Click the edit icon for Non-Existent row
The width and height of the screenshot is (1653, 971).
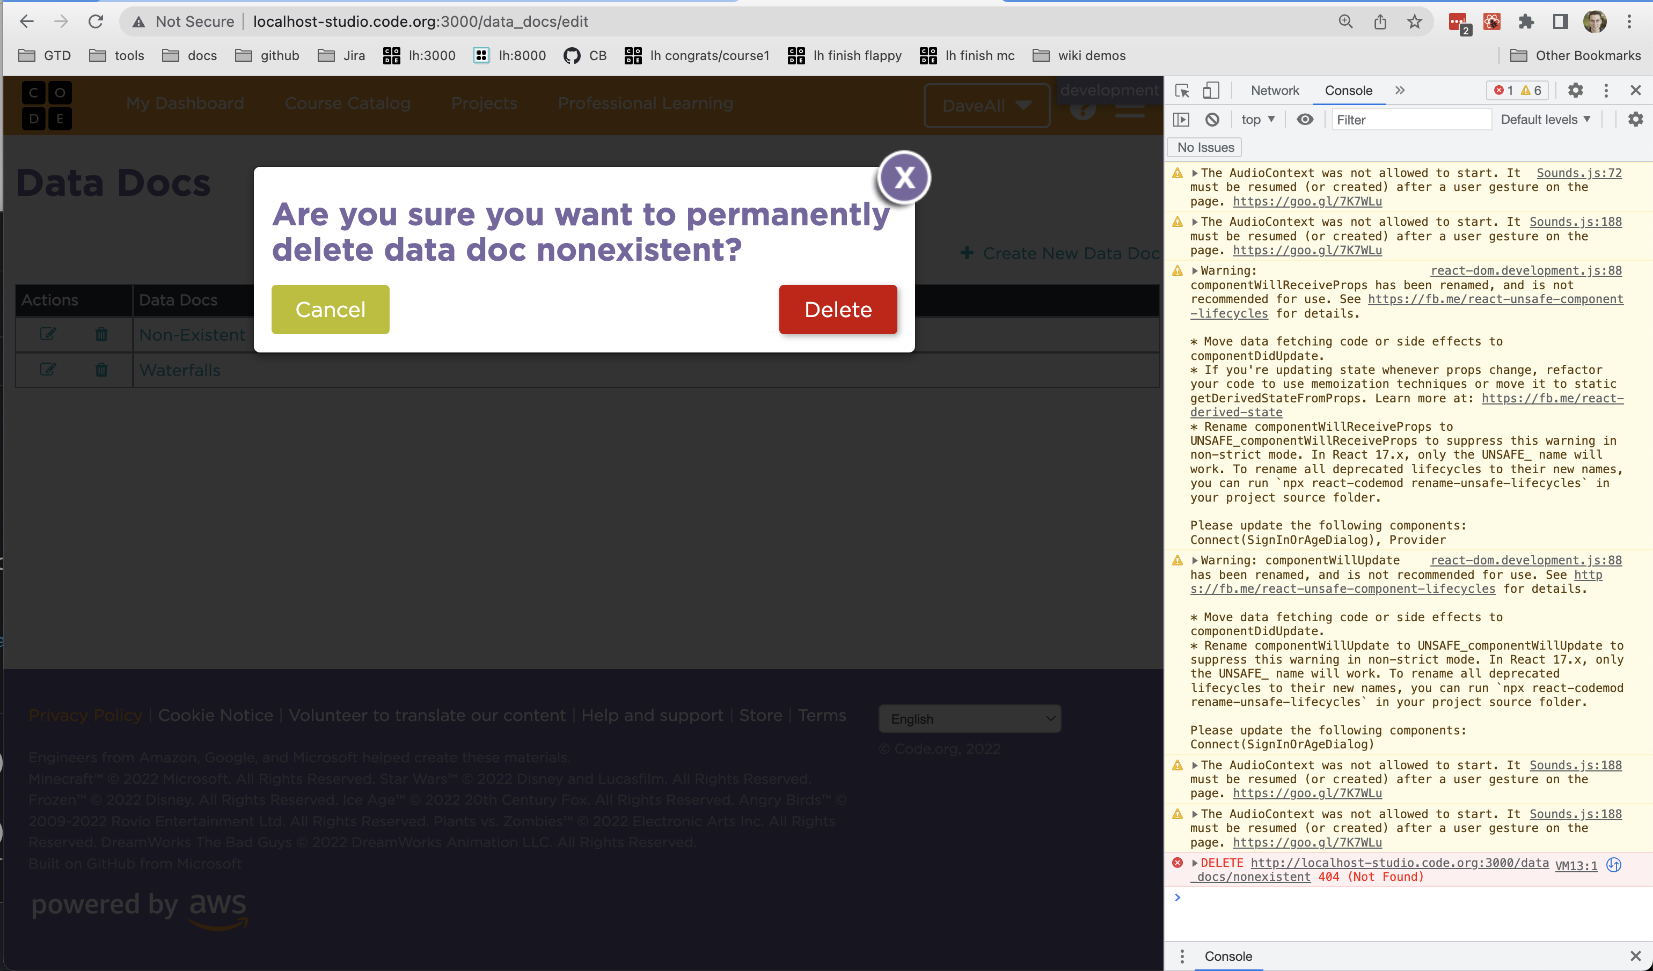48,334
